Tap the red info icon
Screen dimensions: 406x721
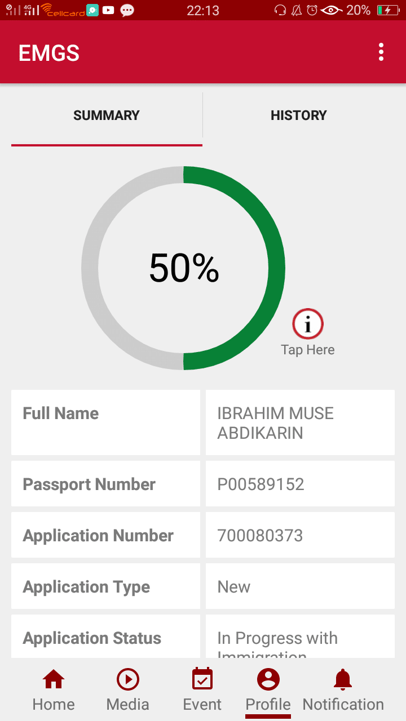[x=308, y=324]
